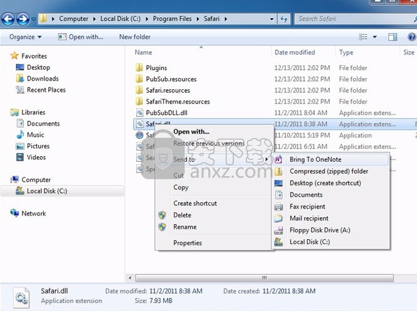Viewport: 417px width, 311px height.
Task: Expand arrow after Program Files in breadcrumb
Action: [x=198, y=19]
